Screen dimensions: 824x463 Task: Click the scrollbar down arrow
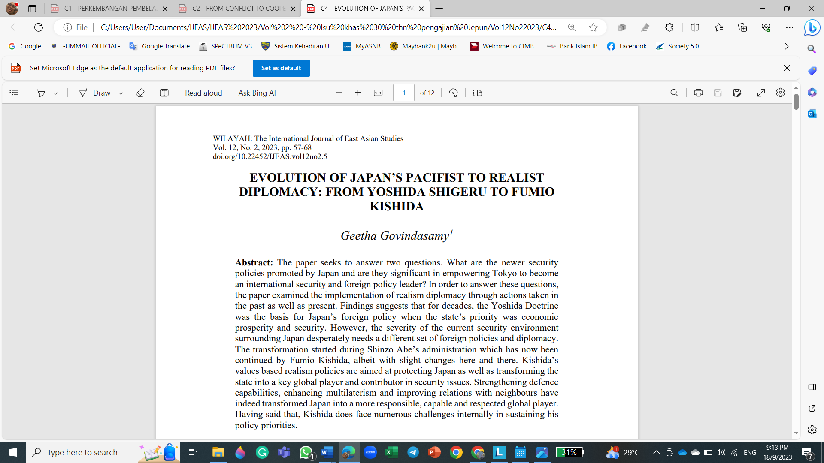pyautogui.click(x=796, y=433)
